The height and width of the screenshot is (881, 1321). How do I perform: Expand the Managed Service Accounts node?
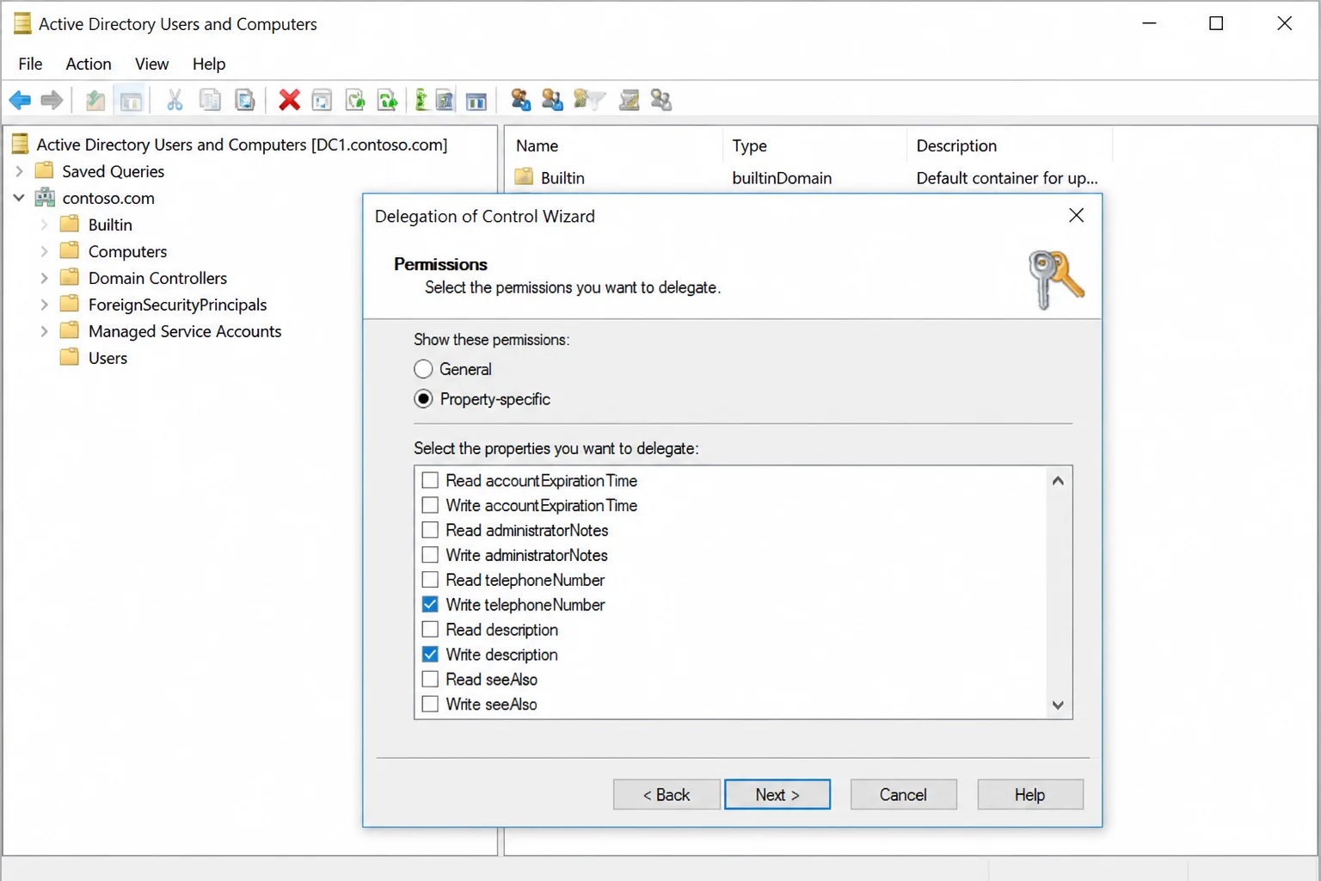[45, 331]
